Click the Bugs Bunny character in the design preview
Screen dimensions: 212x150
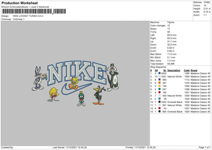39,79
